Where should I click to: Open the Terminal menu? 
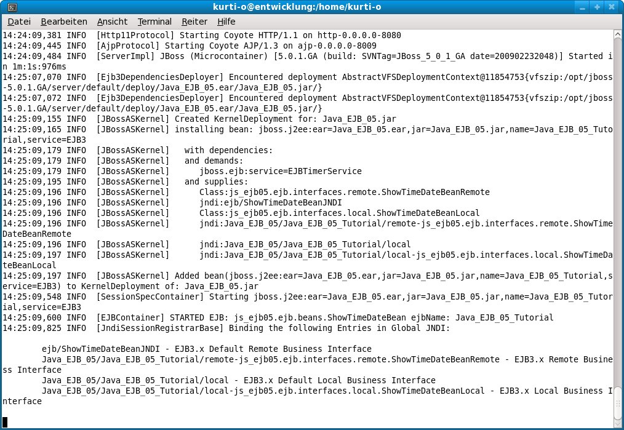tap(154, 22)
